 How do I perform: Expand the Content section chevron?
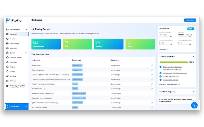(x=26, y=53)
